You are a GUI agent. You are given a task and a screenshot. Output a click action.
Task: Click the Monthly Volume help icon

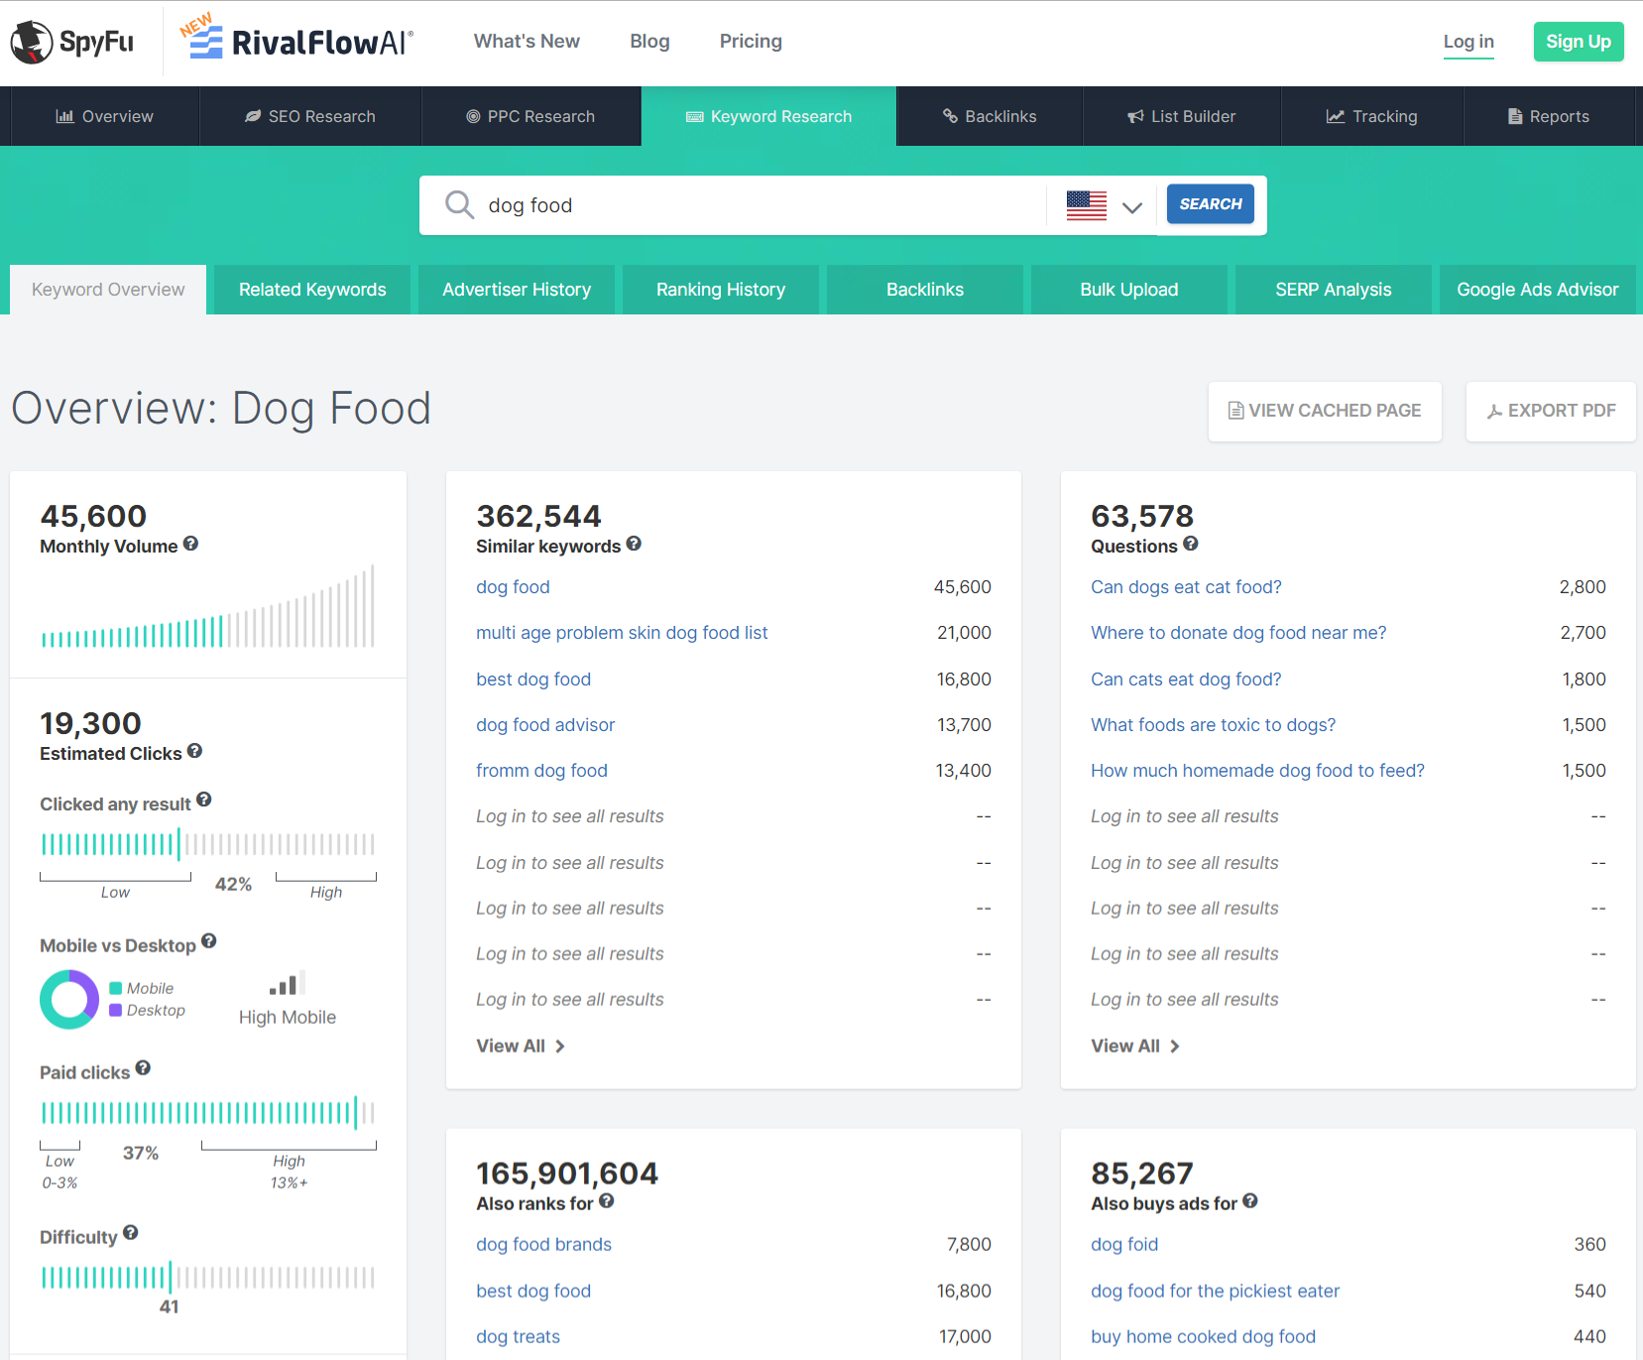[x=190, y=544]
